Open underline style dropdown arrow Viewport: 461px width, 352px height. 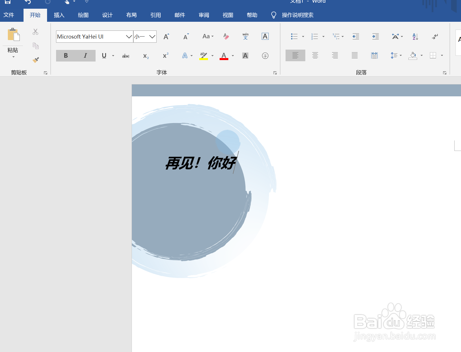[x=113, y=56]
